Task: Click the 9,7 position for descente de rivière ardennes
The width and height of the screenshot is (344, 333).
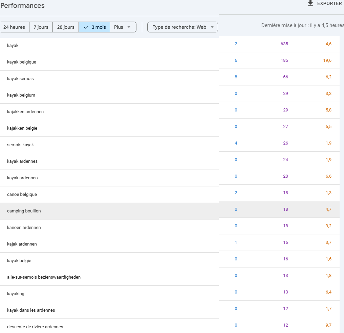Action: [x=328, y=325]
